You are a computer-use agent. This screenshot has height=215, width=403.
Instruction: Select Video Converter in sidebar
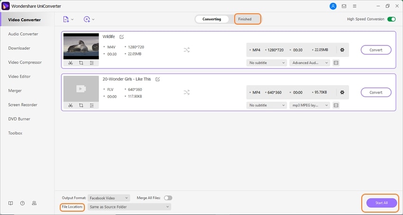[27, 20]
